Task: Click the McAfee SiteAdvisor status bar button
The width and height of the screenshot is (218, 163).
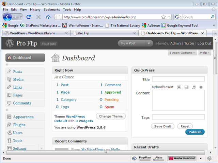Action: point(182,158)
